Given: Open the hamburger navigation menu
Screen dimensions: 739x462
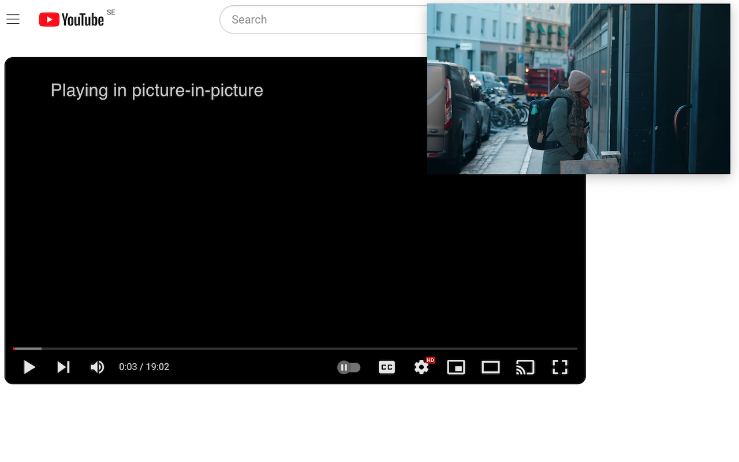Looking at the screenshot, I should click(x=13, y=19).
